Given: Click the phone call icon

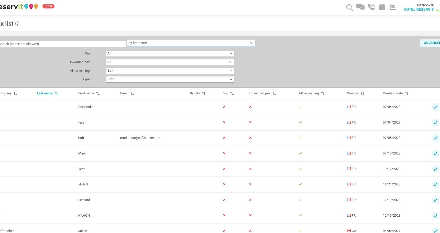Looking at the screenshot, I should [371, 7].
